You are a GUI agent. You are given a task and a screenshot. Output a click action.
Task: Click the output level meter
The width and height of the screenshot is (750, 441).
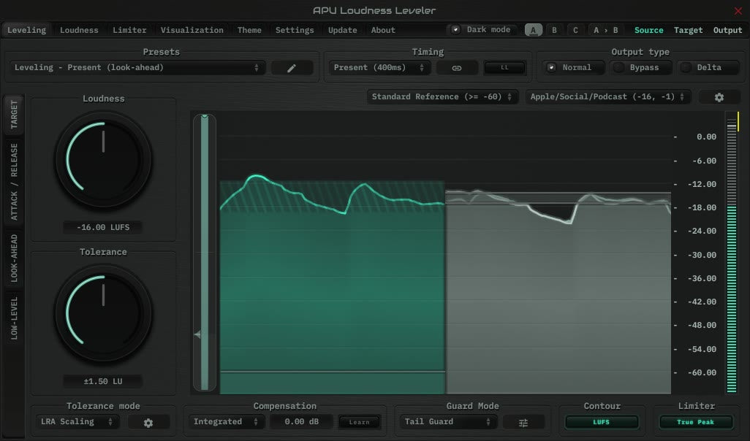pos(731,253)
